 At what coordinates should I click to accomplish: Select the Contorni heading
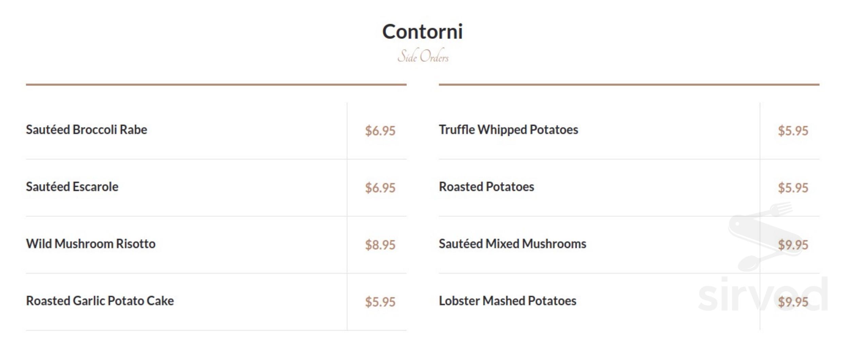point(423,31)
